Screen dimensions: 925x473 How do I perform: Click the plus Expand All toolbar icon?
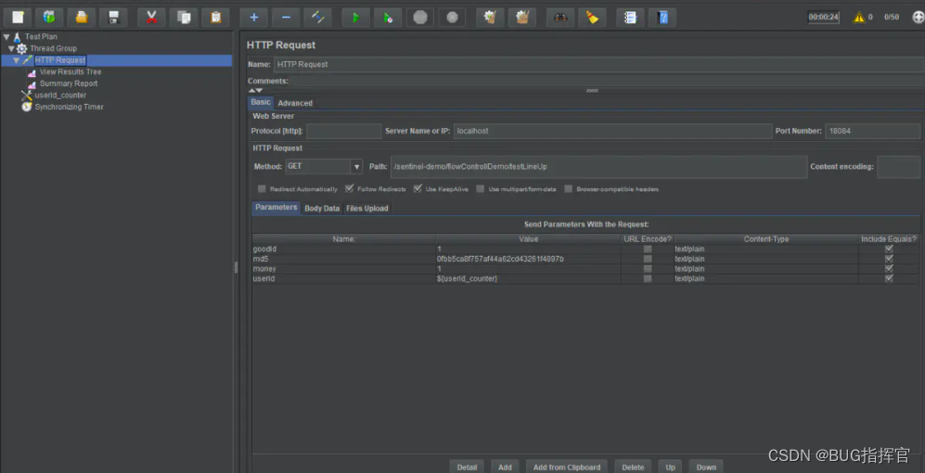(253, 17)
